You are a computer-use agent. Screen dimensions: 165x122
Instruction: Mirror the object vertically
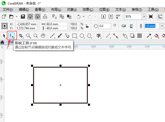(131, 26)
